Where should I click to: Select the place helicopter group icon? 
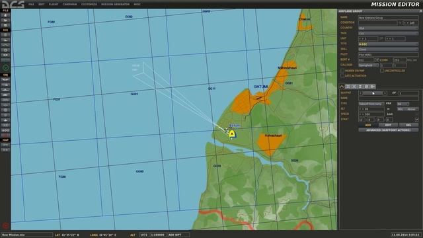coord(5,85)
